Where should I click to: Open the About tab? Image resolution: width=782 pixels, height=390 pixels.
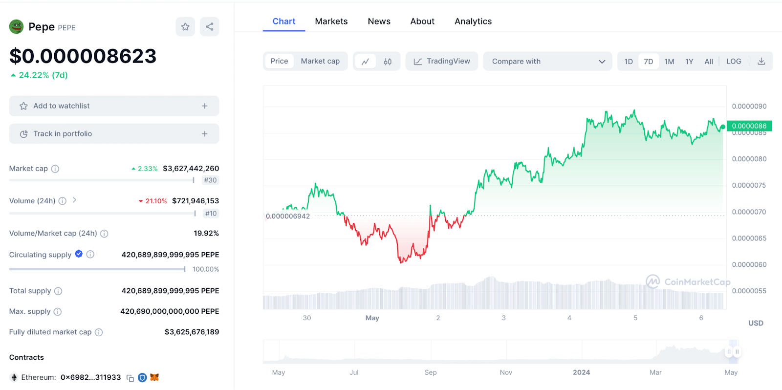coord(422,22)
